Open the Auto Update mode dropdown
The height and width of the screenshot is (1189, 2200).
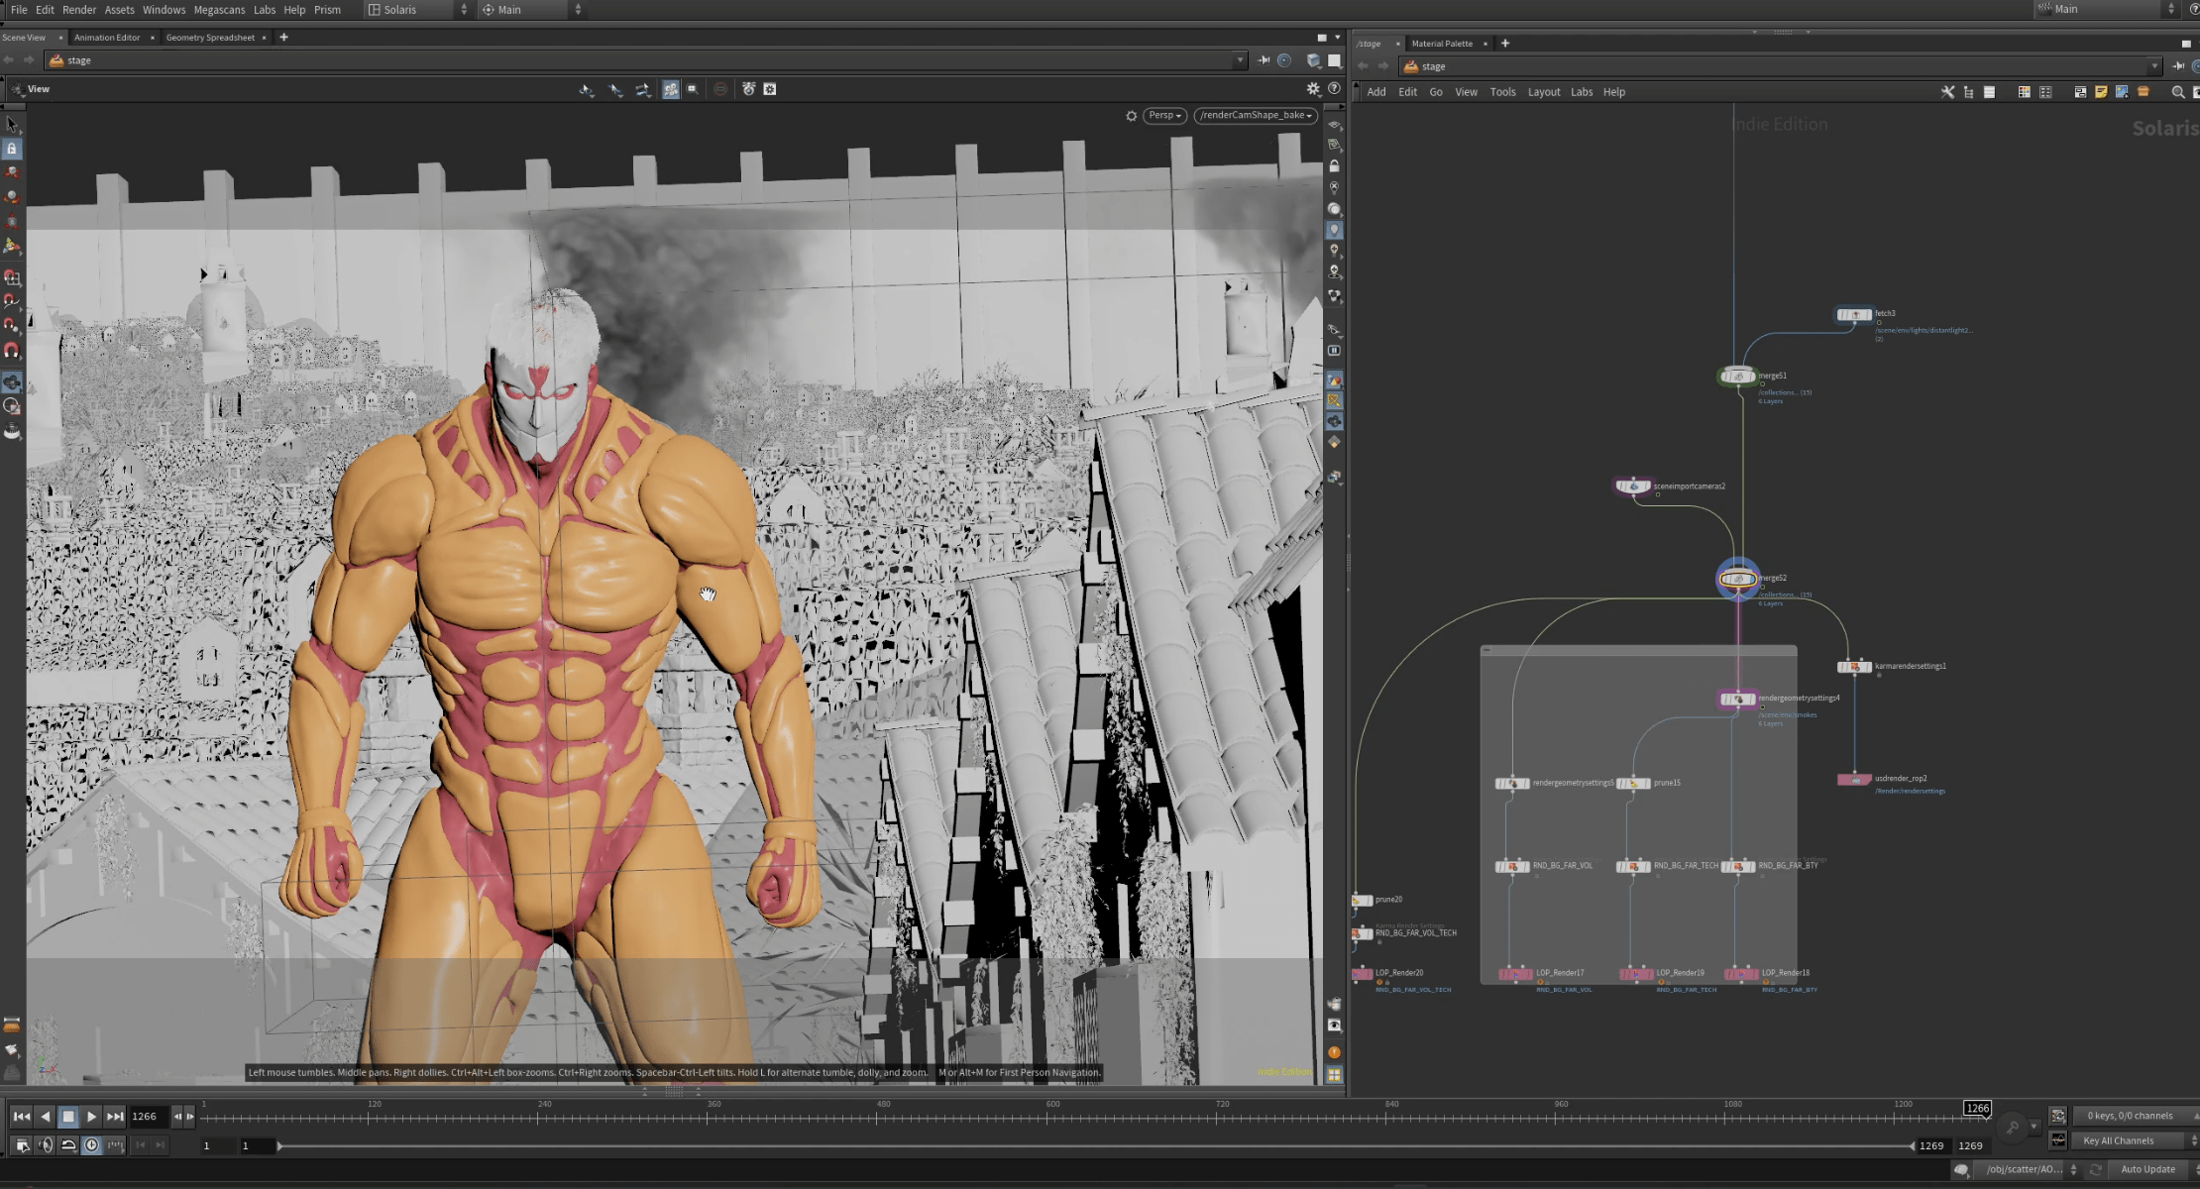pyautogui.click(x=2153, y=1169)
